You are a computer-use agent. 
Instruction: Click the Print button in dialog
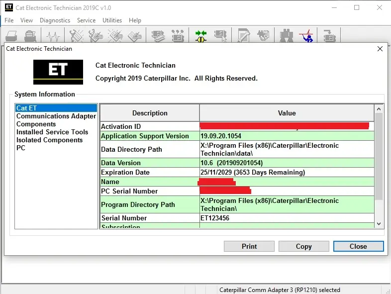[x=249, y=246]
